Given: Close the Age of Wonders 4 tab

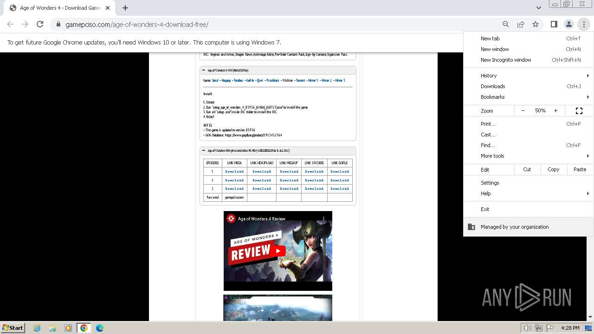Looking at the screenshot, I should point(108,8).
